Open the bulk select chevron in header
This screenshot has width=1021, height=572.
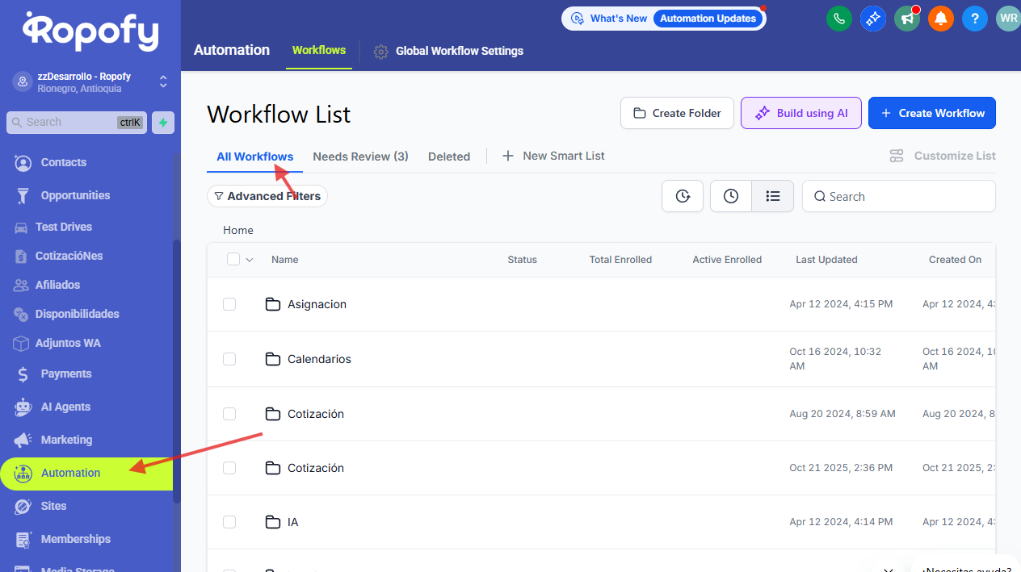click(250, 260)
